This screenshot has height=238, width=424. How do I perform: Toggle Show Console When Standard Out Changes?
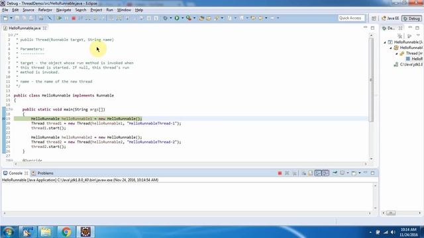point(318,173)
